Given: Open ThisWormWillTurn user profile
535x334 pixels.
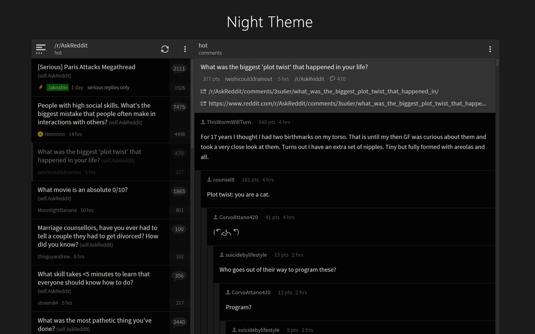Looking at the screenshot, I should 229,122.
